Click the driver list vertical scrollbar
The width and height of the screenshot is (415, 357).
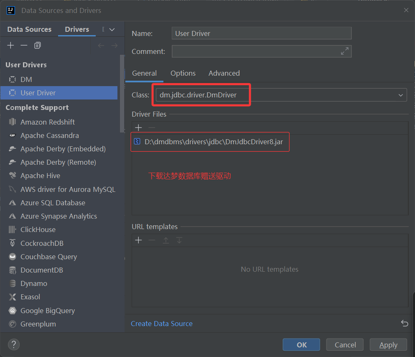tap(122, 93)
